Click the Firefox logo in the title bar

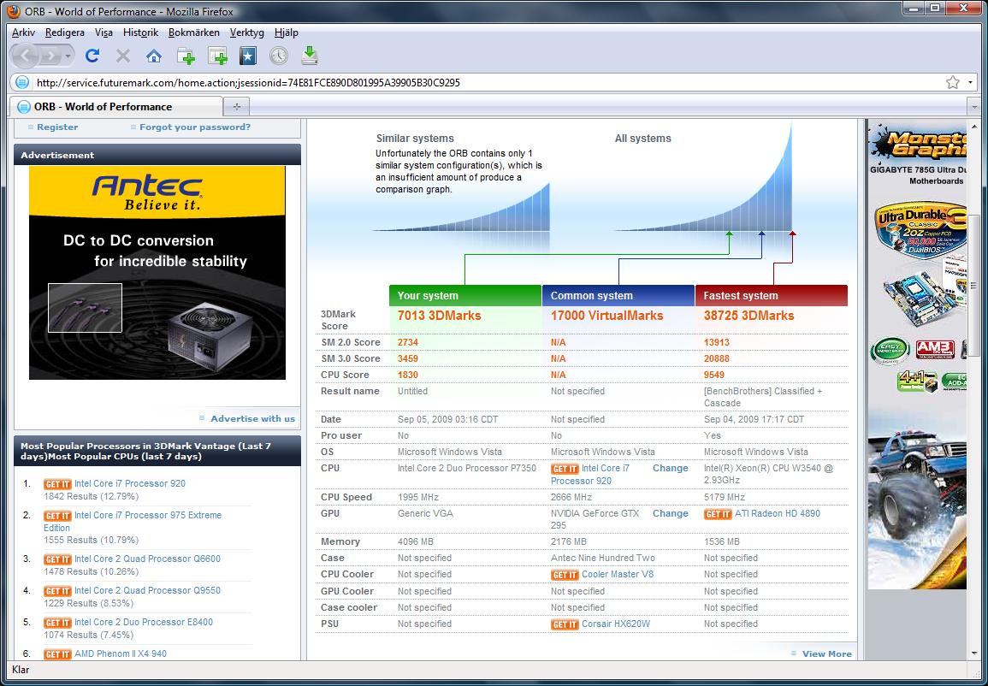point(13,11)
